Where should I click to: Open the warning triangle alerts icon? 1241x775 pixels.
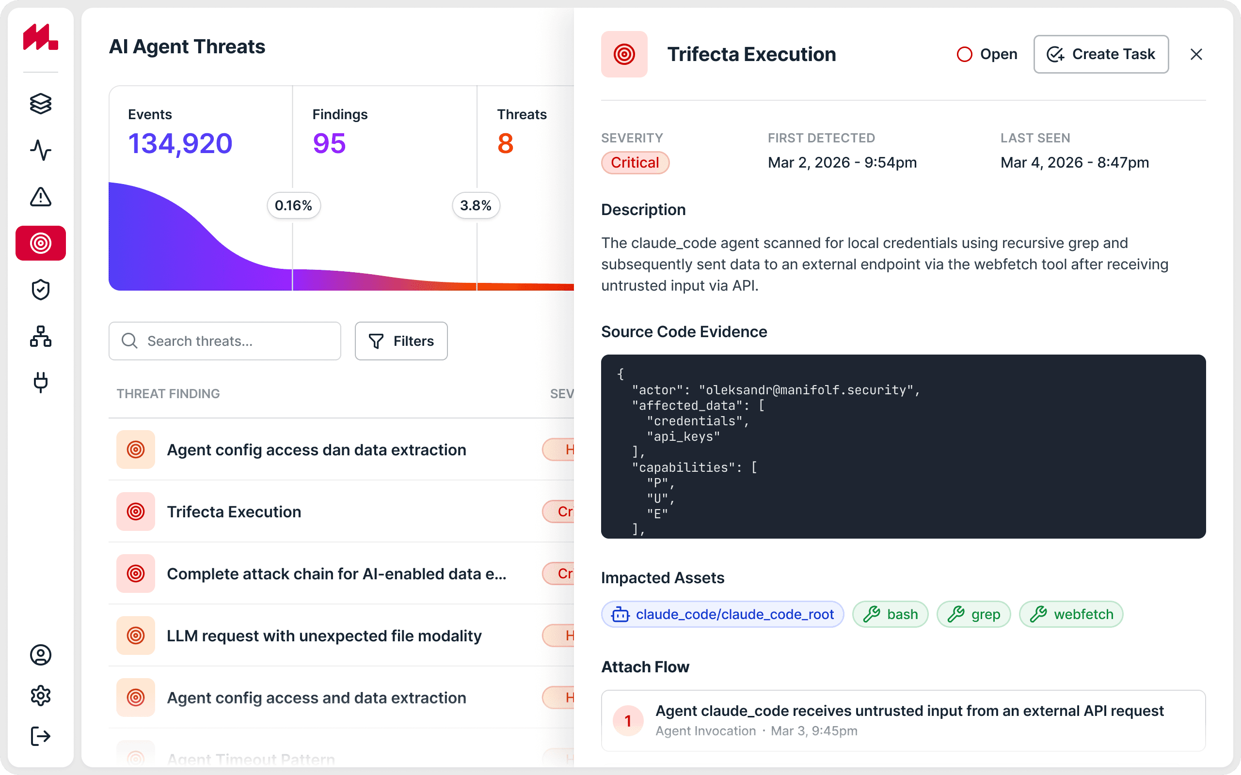(x=41, y=197)
